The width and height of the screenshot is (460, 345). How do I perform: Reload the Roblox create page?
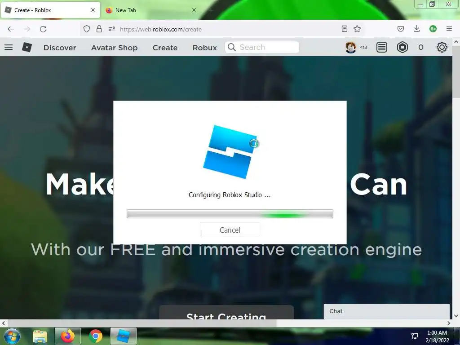43,29
